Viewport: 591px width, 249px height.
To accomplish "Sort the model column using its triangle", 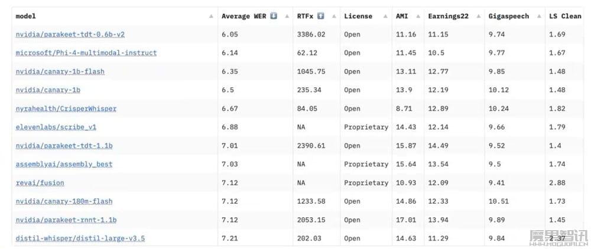I will tap(211, 16).
